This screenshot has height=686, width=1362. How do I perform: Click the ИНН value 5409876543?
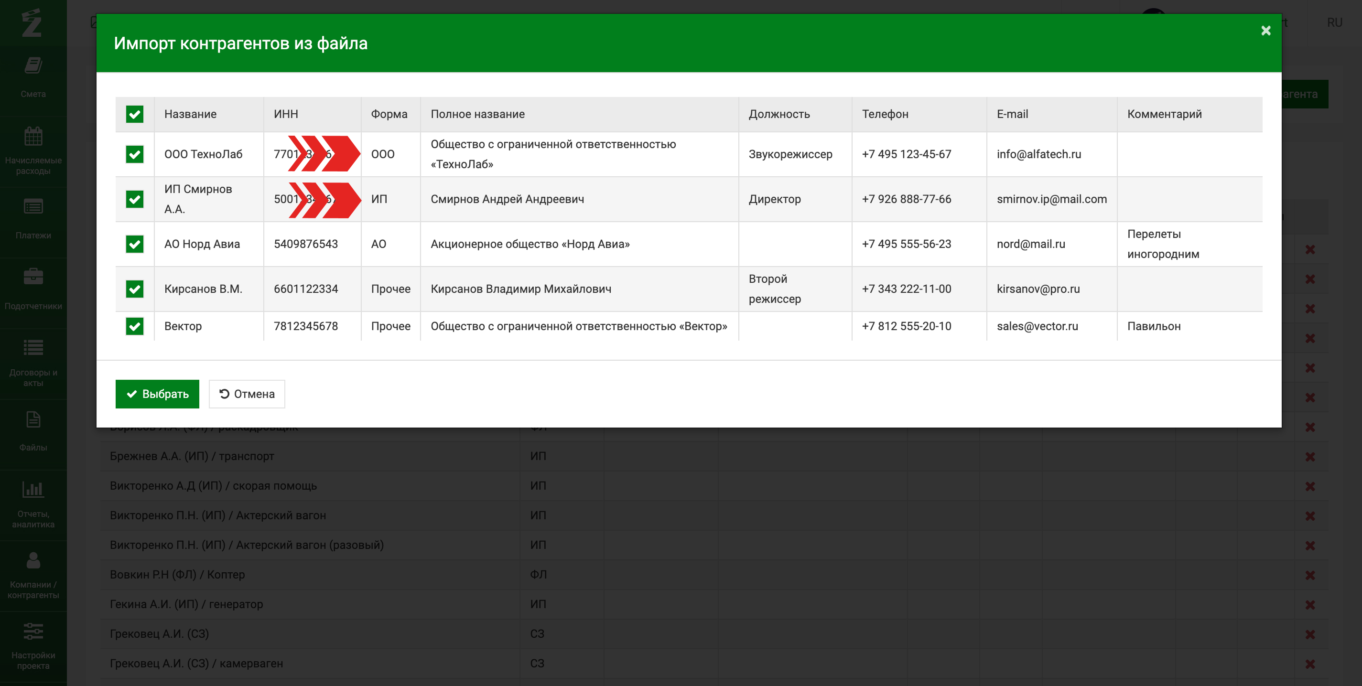point(305,244)
